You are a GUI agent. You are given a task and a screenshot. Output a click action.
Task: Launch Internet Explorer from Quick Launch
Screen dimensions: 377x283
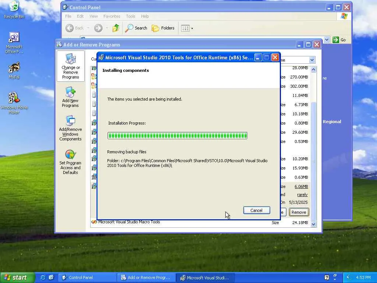[x=43, y=277]
